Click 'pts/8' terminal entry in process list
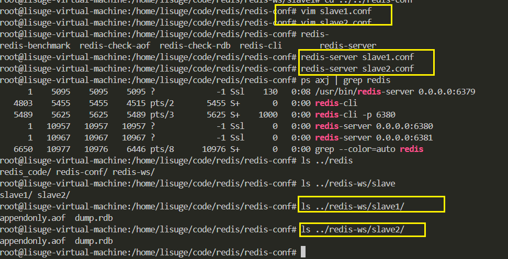The width and height of the screenshot is (508, 259). pos(162,149)
